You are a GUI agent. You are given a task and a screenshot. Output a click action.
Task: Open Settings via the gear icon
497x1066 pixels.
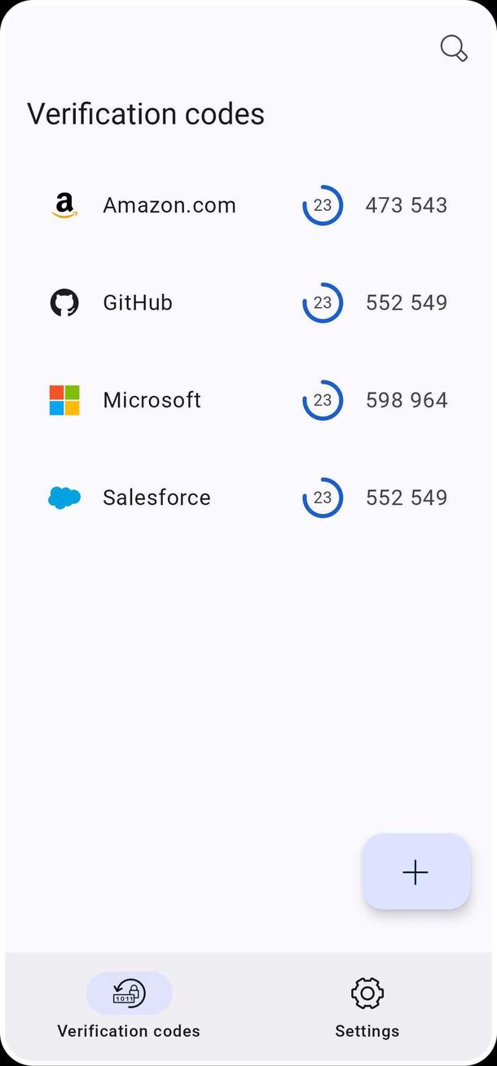click(x=367, y=993)
